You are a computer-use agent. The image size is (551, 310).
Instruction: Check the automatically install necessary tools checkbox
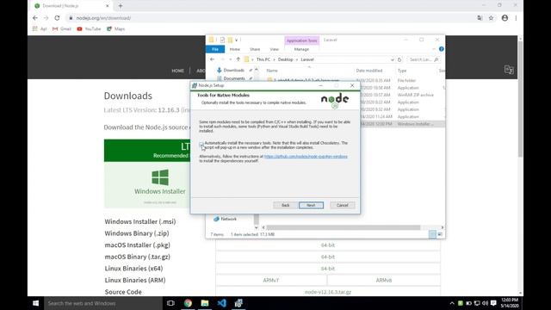pyautogui.click(x=201, y=144)
